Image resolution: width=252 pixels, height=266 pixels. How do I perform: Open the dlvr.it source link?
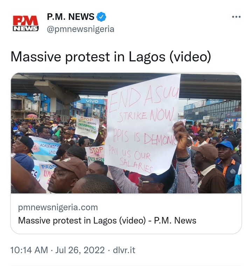[x=124, y=250]
